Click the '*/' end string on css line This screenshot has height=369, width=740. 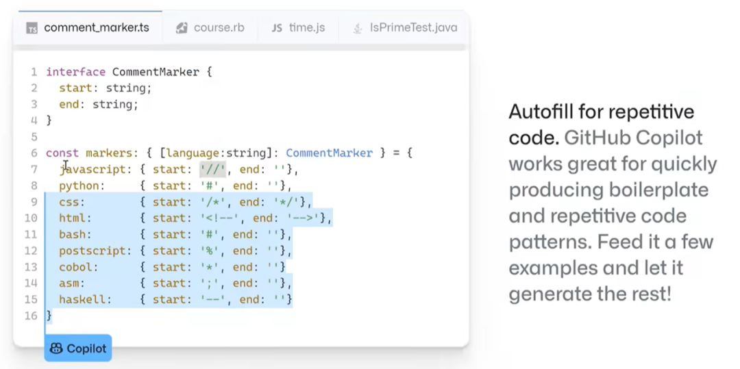[x=286, y=202]
